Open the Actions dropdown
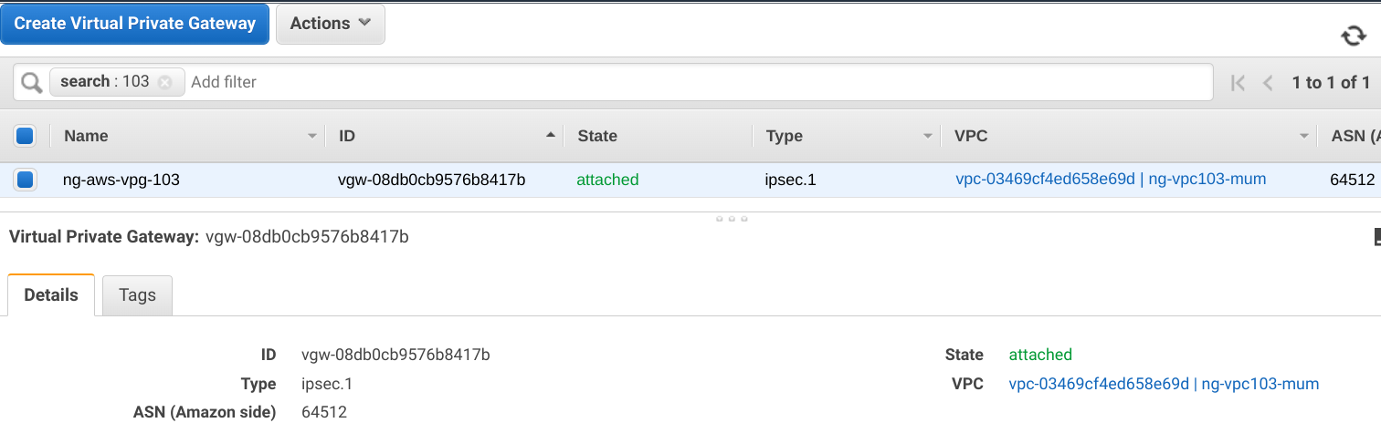The image size is (1381, 423). [x=330, y=24]
